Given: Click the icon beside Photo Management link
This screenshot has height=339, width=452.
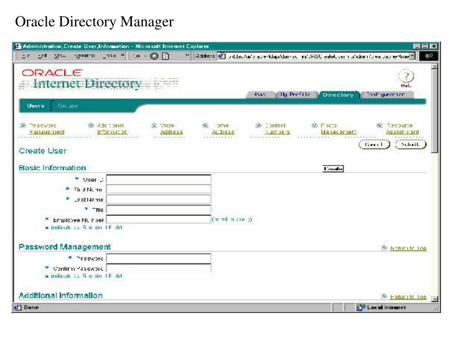Looking at the screenshot, I should 314,125.
